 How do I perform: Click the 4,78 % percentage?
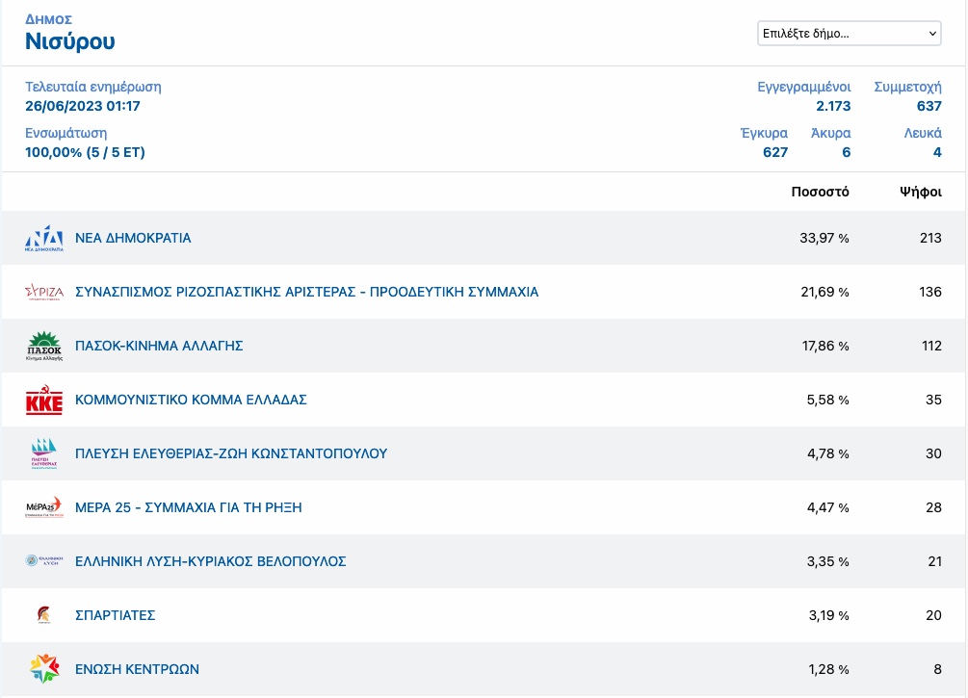(828, 453)
